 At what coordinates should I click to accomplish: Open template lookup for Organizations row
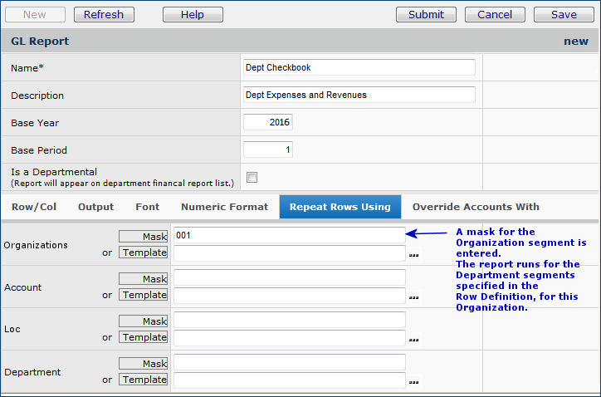point(413,254)
